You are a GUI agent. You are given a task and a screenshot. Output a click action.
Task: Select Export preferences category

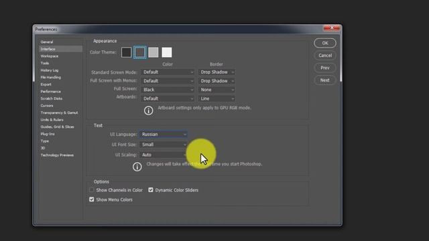[x=61, y=84]
